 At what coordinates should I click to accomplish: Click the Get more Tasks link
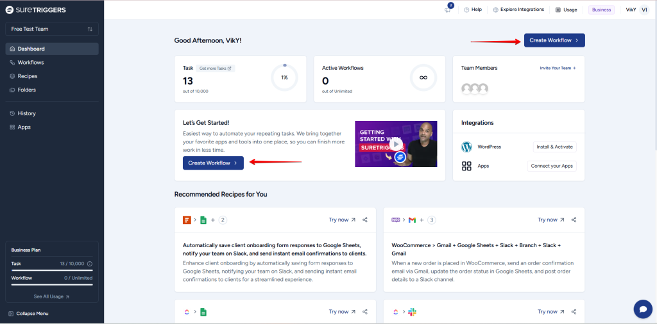(x=216, y=68)
